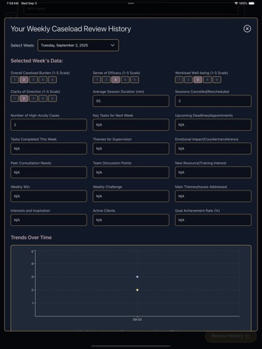Click the Active Clients field
The width and height of the screenshot is (262, 349).
[131, 220]
